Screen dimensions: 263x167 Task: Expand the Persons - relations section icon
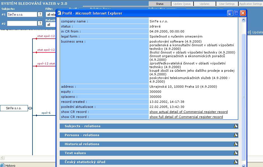coord(236,135)
